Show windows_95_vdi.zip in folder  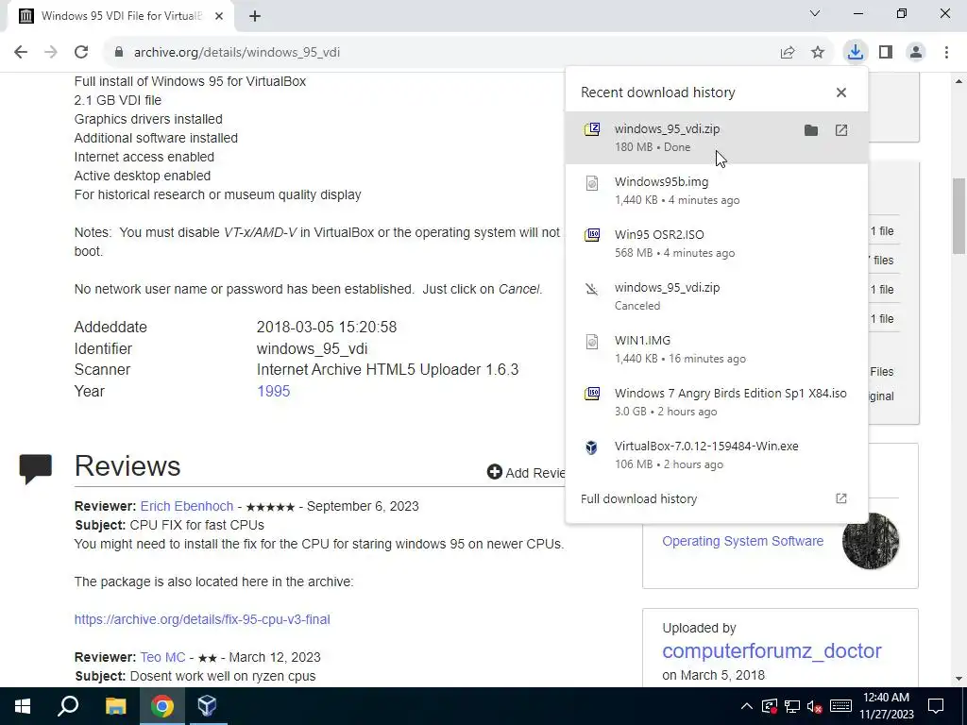811,130
